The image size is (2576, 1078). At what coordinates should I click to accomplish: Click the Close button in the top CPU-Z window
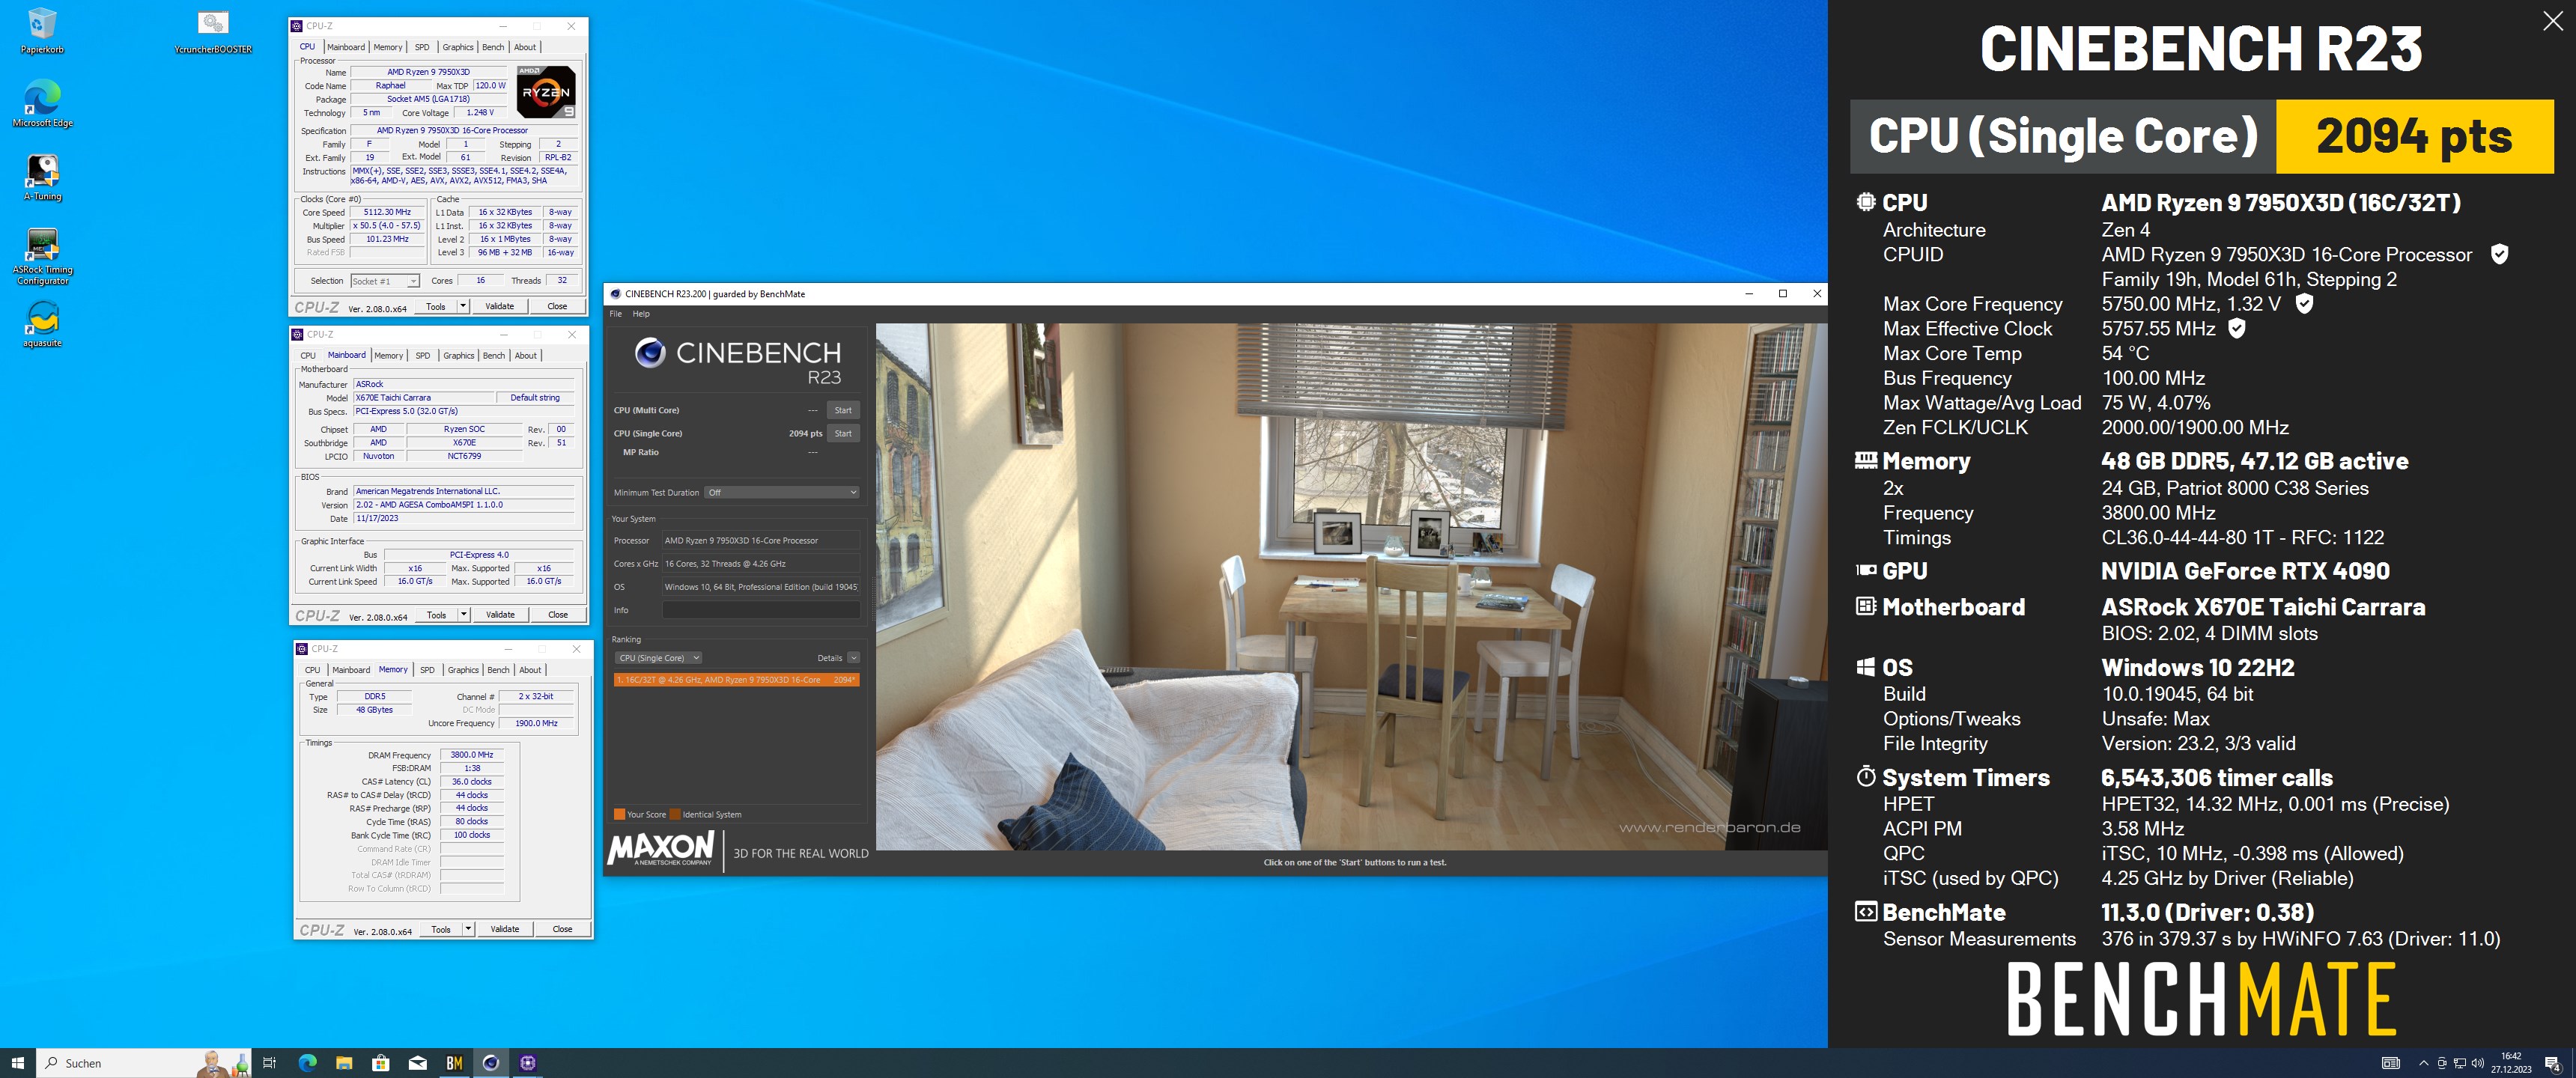click(x=557, y=306)
